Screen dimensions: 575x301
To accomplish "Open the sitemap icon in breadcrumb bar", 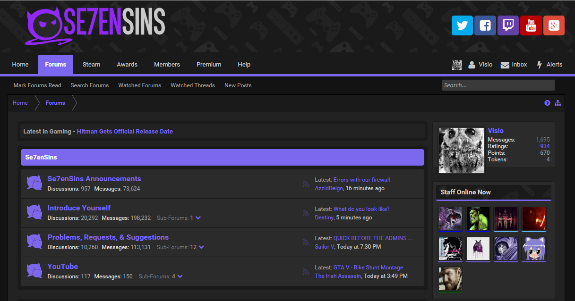I will 558,103.
